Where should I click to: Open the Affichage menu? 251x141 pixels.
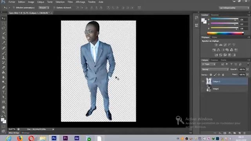coord(80,2)
